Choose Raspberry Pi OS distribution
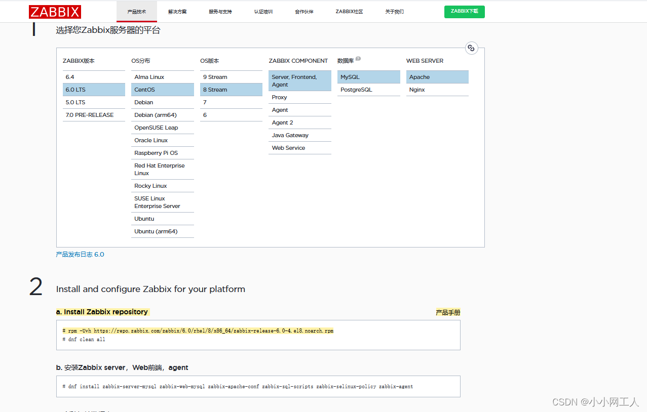The height and width of the screenshot is (412, 647). tap(163, 153)
